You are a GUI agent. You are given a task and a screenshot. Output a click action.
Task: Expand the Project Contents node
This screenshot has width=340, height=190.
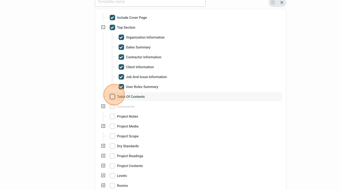103,166
